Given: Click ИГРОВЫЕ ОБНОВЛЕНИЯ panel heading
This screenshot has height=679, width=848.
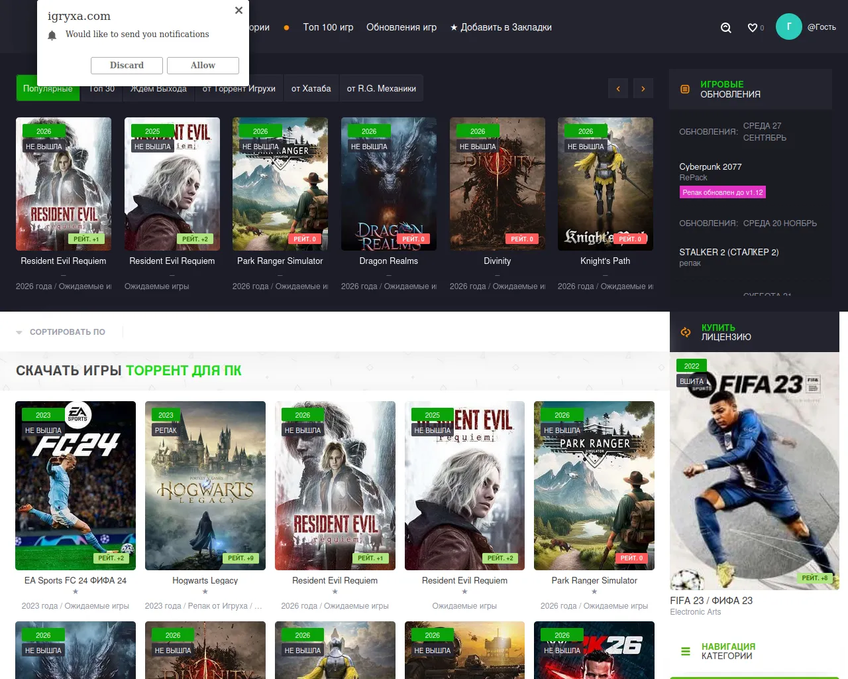Looking at the screenshot, I should tap(730, 90).
